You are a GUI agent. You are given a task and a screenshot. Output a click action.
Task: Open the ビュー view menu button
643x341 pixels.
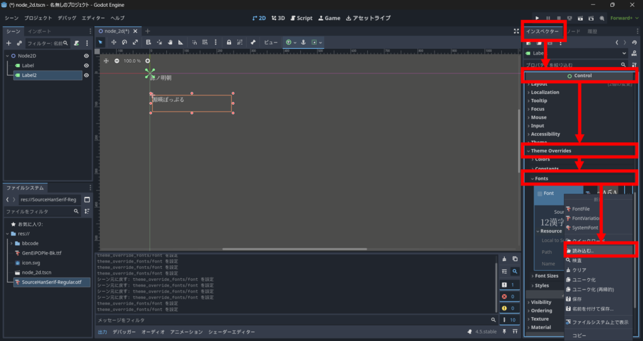(x=270, y=42)
